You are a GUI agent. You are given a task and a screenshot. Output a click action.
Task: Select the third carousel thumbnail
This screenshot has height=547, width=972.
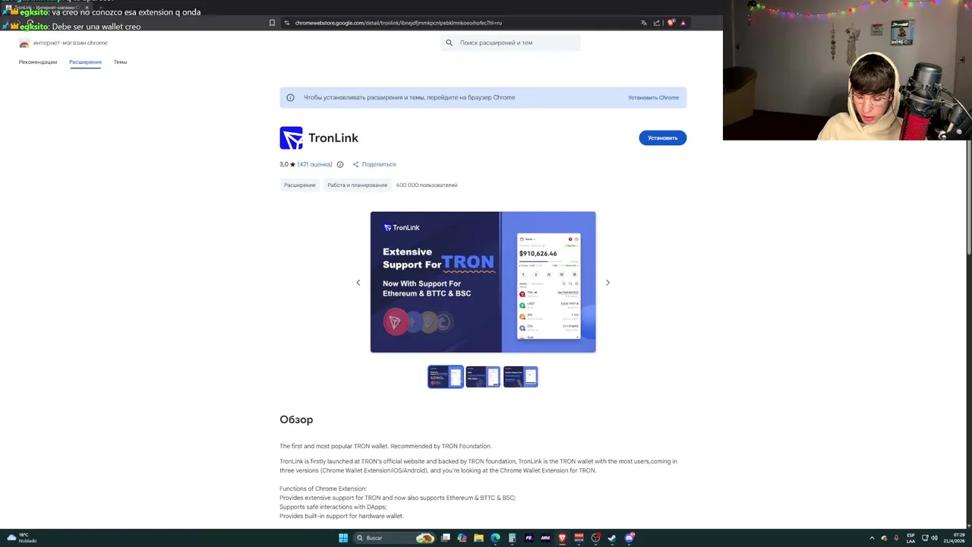click(x=521, y=377)
